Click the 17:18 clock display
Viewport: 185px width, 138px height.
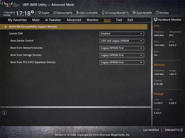(23, 14)
